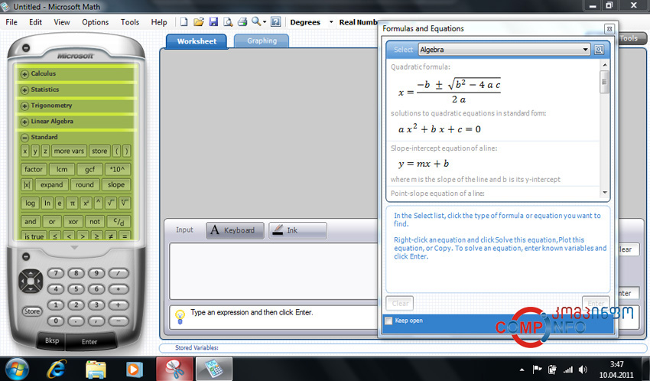Click the formulas list scroll-down arrow
This screenshot has height=381, width=650.
click(x=604, y=192)
